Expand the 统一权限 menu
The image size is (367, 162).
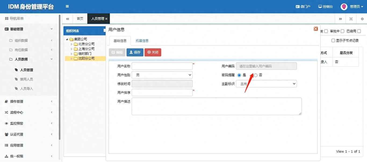pos(29,156)
